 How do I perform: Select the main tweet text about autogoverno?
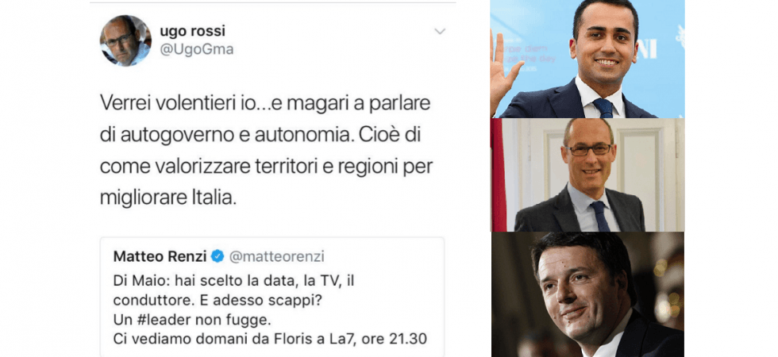tap(267, 151)
